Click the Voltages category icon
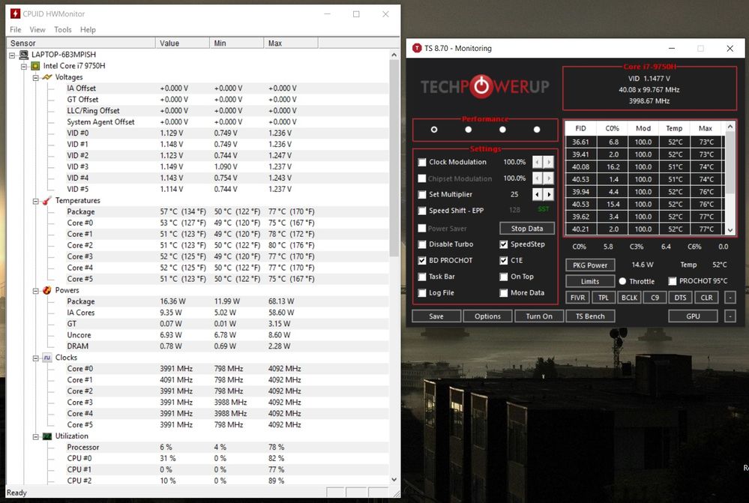 click(46, 77)
